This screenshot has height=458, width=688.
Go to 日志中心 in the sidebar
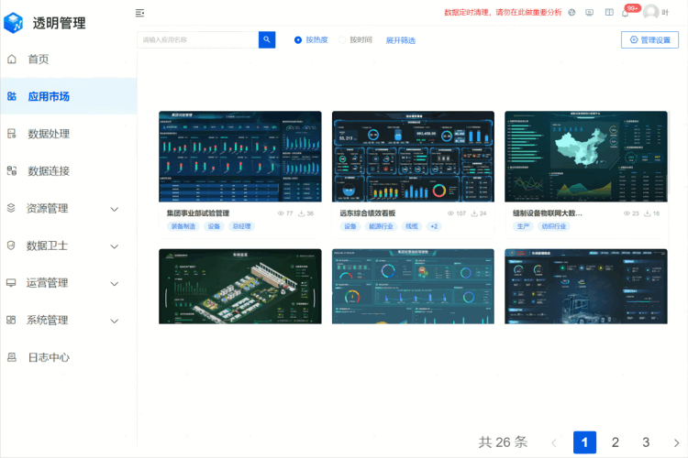click(49, 357)
